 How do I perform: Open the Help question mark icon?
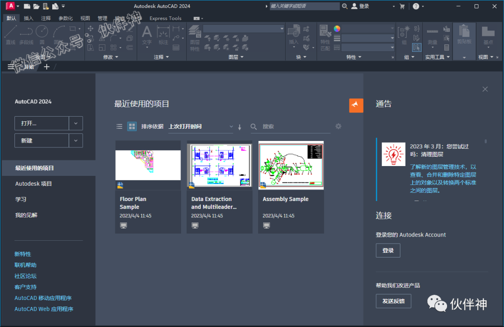pyautogui.click(x=416, y=6)
